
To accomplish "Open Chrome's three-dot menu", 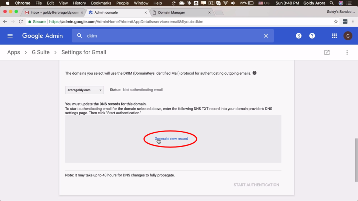I will pos(353,22).
